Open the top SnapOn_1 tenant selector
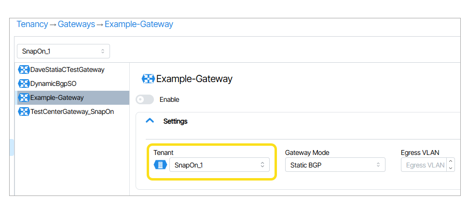Screen dimensions: 468x209 (x=63, y=51)
